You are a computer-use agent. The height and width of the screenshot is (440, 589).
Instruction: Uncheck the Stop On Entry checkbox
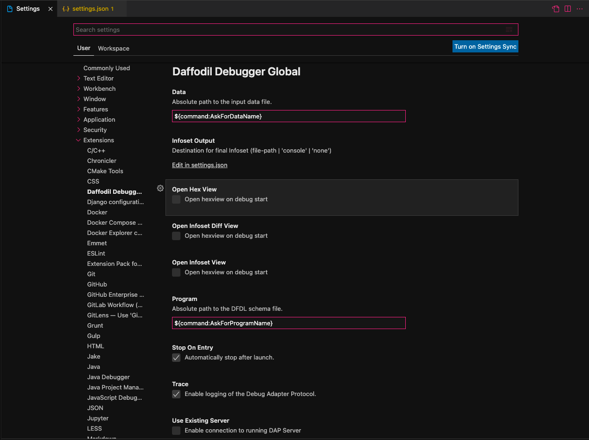176,358
